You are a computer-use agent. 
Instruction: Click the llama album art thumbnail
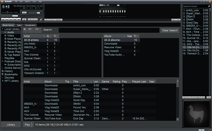(x=196, y=114)
